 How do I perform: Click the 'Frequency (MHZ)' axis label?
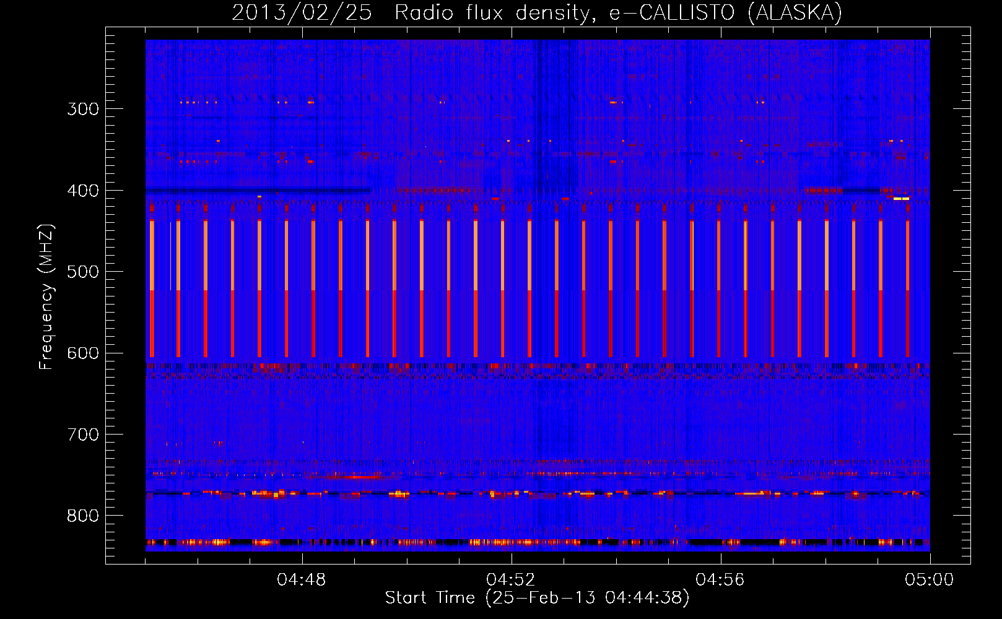[x=46, y=297]
